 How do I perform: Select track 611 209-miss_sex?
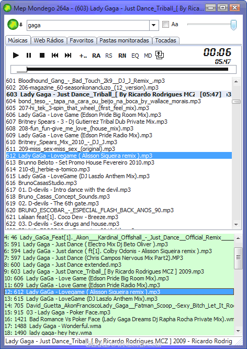119,149
